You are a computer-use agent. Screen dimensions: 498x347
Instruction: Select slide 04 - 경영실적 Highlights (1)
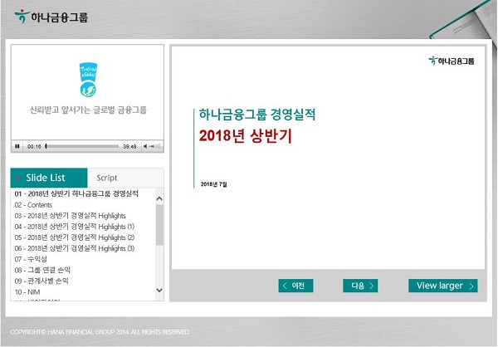[x=75, y=227]
